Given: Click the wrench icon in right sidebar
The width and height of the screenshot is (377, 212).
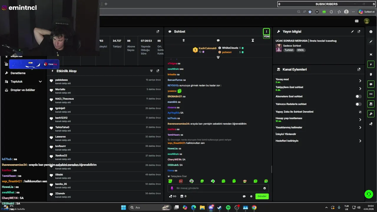Looking at the screenshot, I should (371, 114).
